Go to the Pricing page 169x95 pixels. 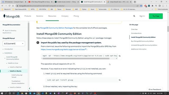click(x=76, y=16)
